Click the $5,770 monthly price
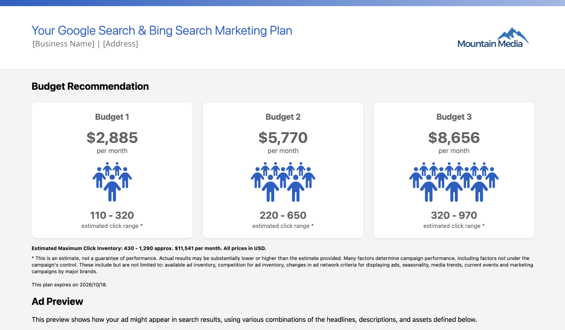This screenshot has height=330, width=565. (x=283, y=138)
